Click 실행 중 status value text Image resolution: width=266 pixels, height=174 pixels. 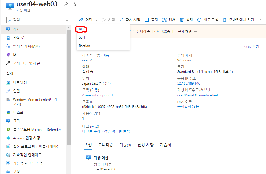point(88,72)
